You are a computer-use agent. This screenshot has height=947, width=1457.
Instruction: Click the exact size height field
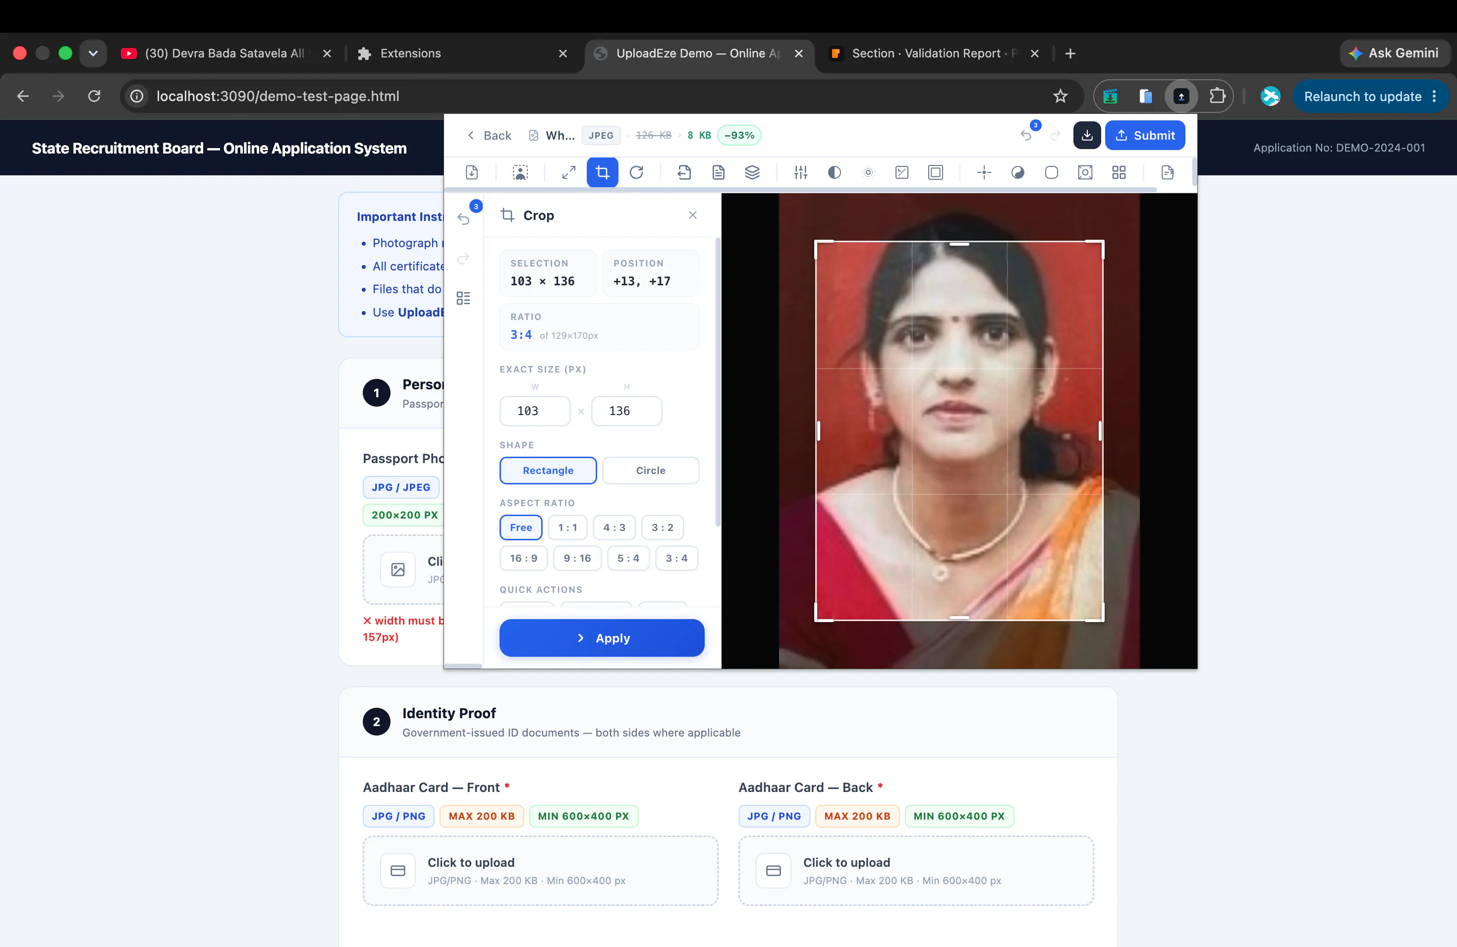point(626,411)
